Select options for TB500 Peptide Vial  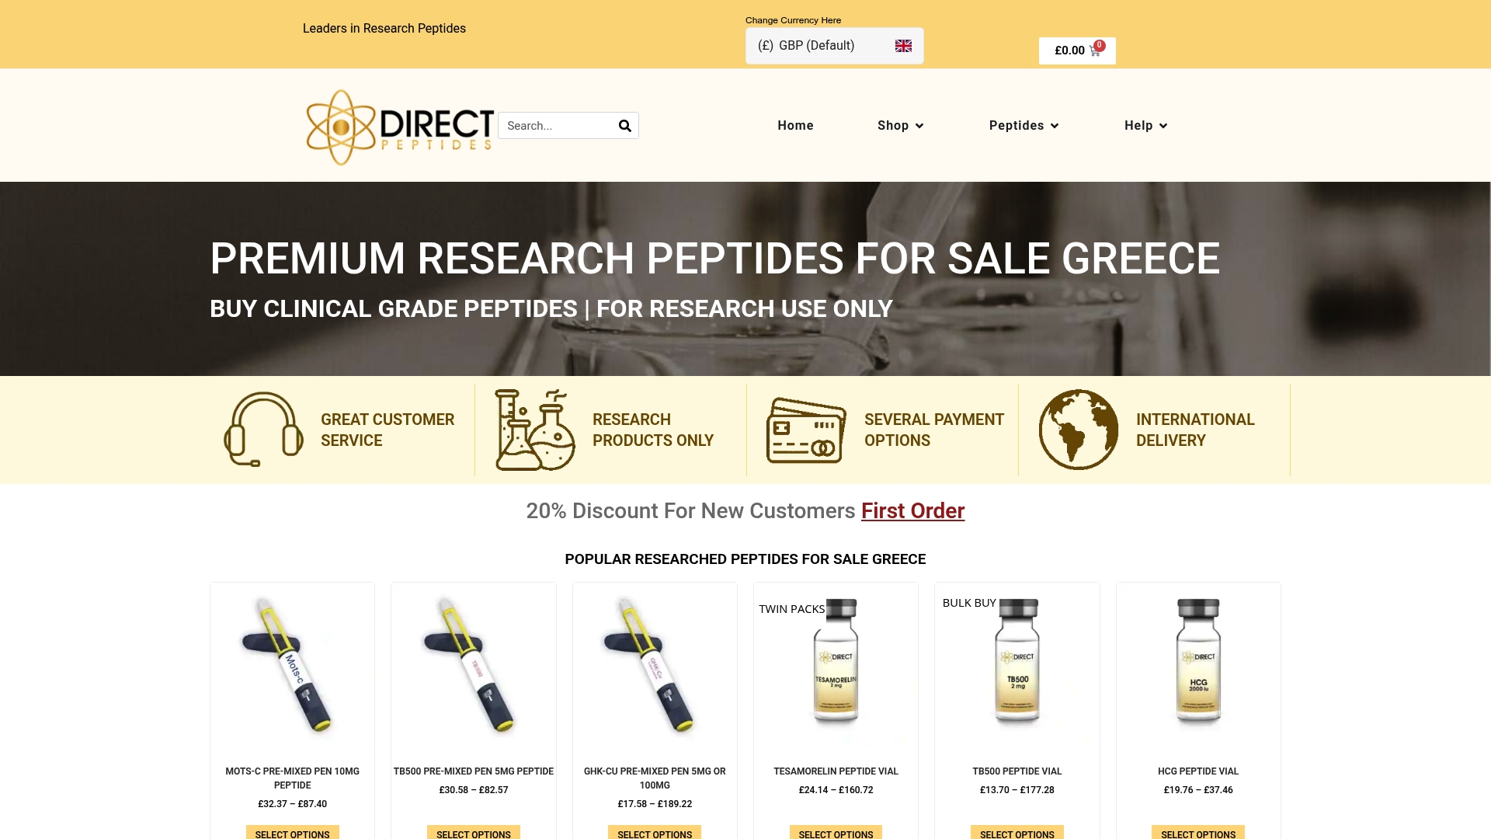(1017, 834)
